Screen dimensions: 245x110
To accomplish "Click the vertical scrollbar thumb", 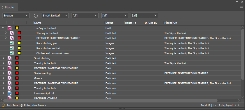I will pos(243,54).
